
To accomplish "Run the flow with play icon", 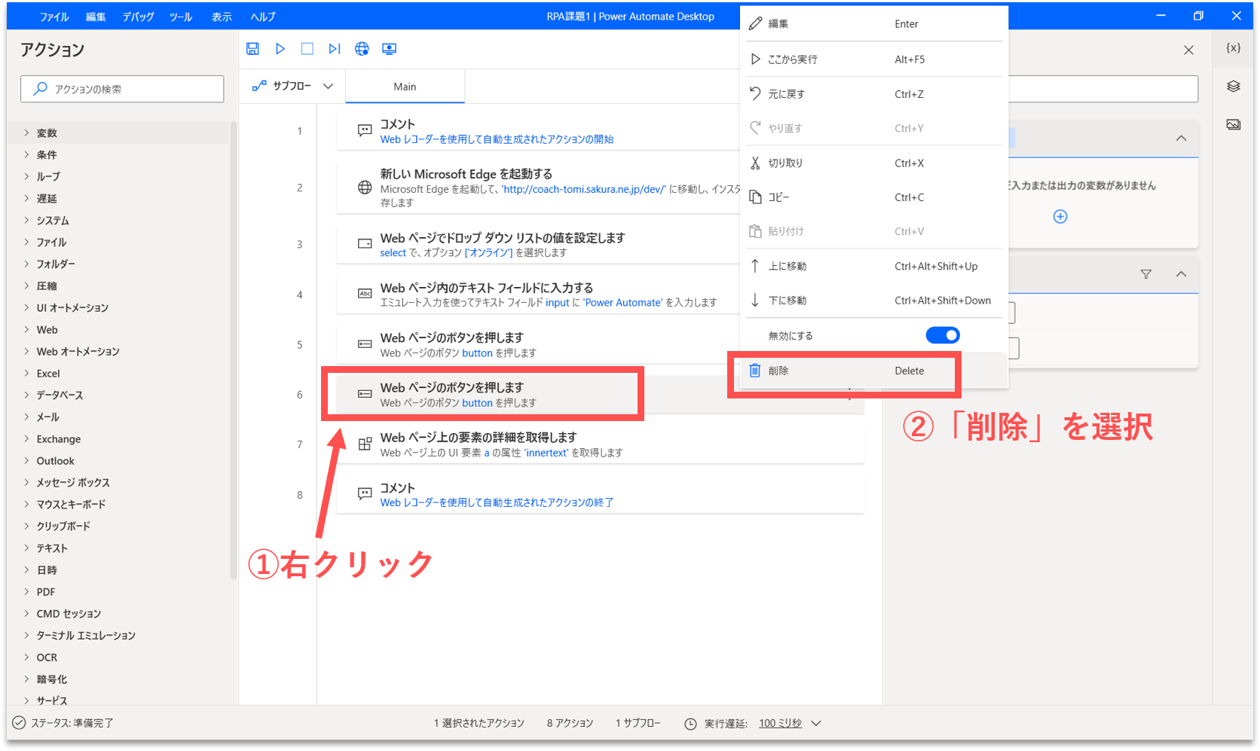I will point(280,49).
